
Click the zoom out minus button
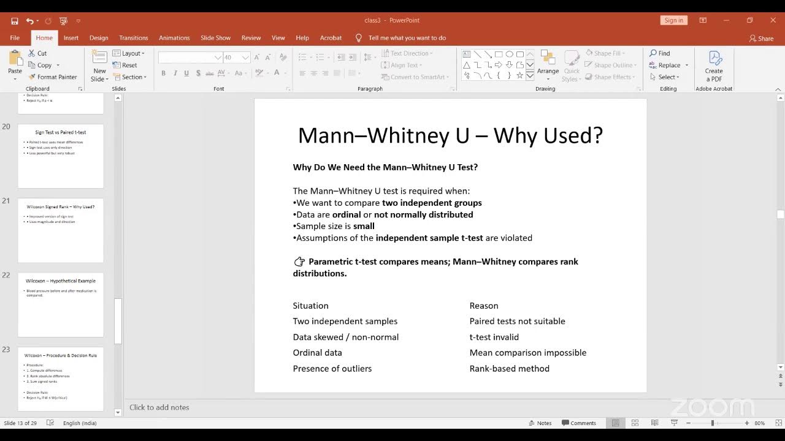click(689, 423)
